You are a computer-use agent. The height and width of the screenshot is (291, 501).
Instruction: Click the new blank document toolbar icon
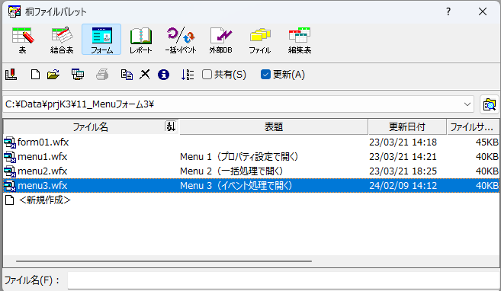[x=35, y=75]
